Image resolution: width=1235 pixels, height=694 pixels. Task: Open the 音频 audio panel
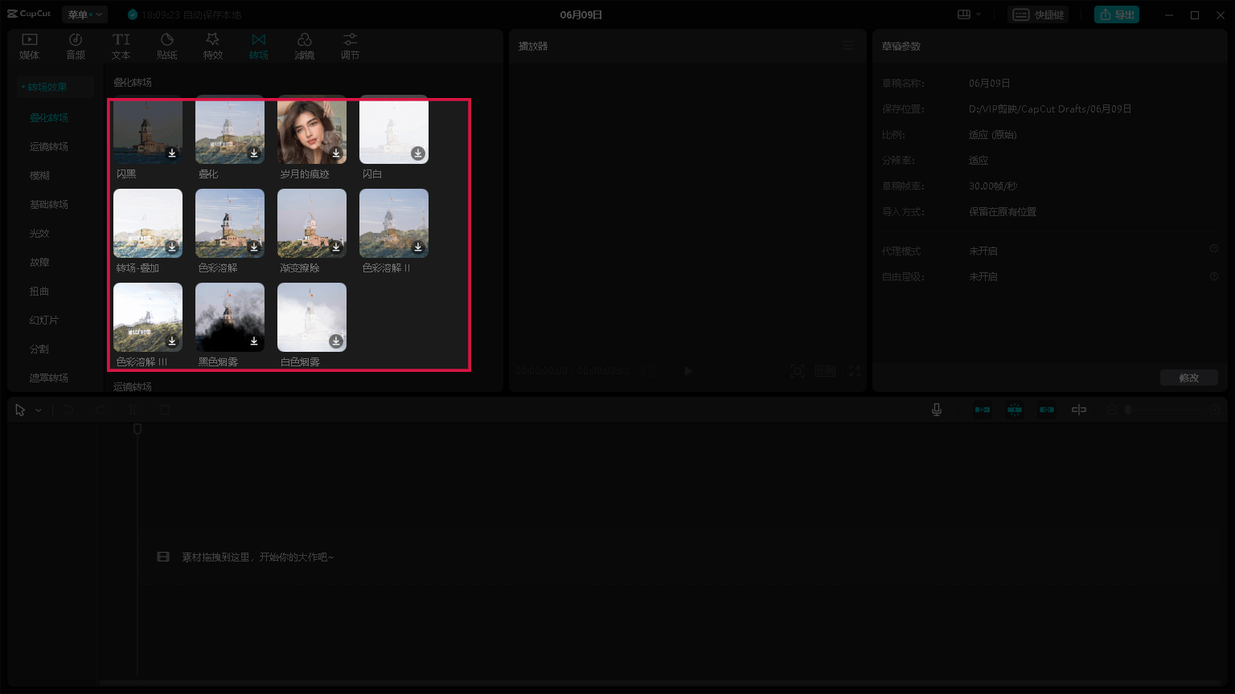(x=75, y=44)
